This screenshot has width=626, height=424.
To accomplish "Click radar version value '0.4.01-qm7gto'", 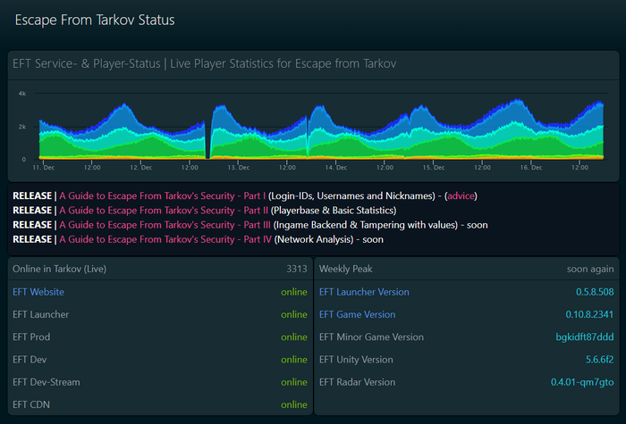I will click(582, 382).
